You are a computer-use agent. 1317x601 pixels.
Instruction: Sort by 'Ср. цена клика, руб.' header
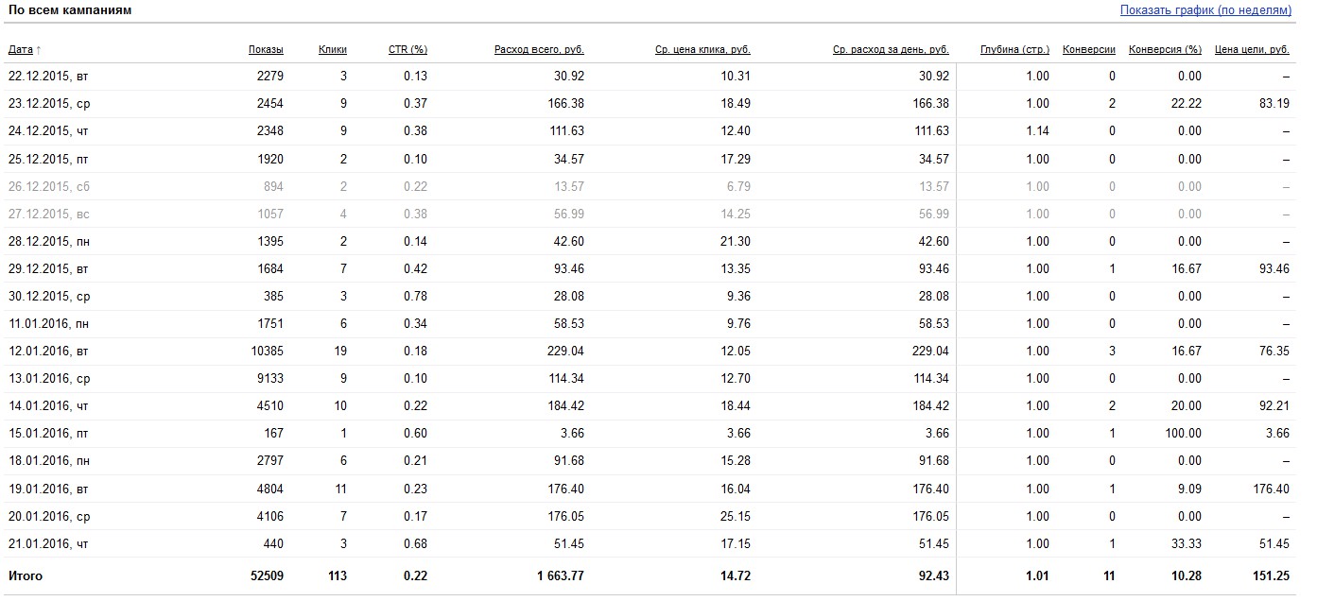click(x=702, y=49)
